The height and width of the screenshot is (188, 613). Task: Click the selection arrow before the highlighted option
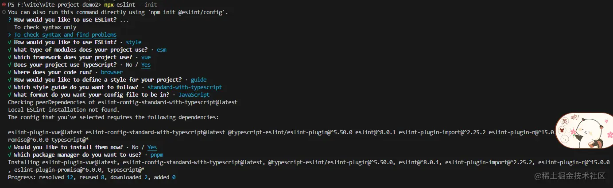pyautogui.click(x=10, y=35)
